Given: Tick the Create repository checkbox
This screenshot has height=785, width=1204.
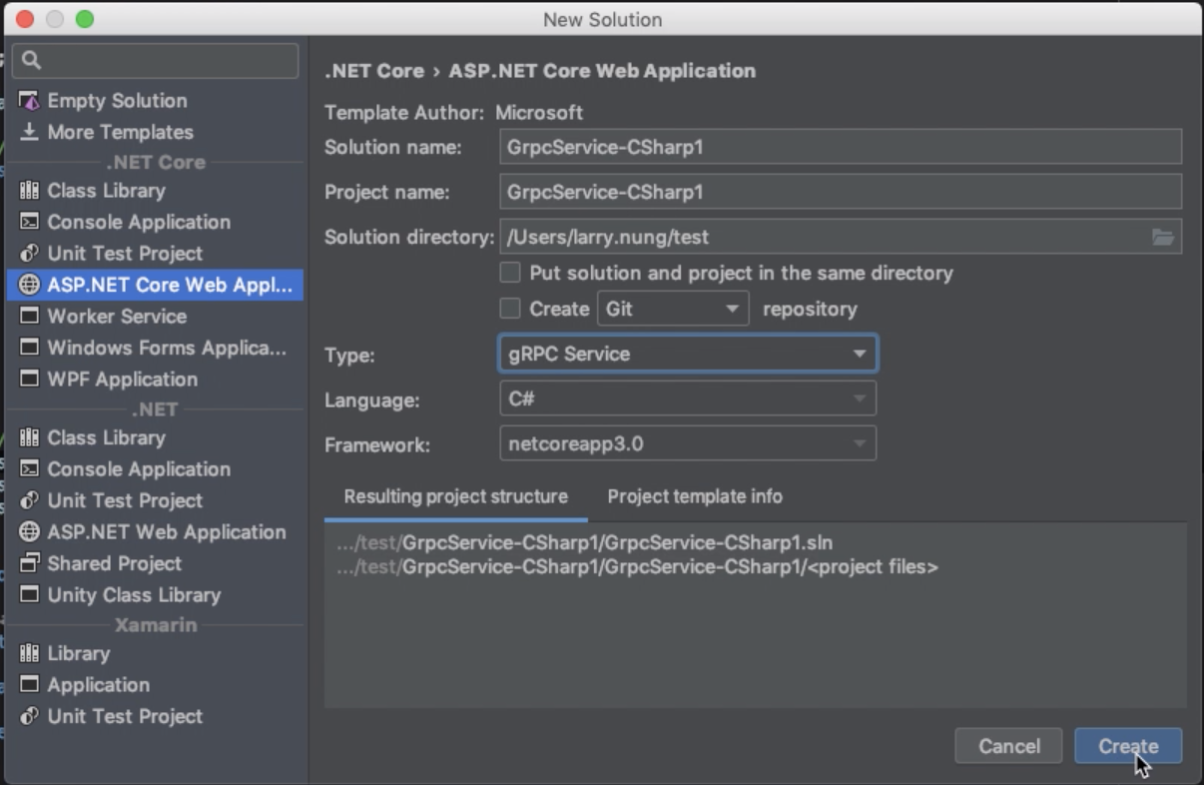Looking at the screenshot, I should coord(510,309).
